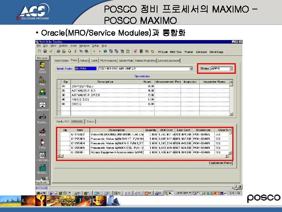The height and width of the screenshot is (212, 282).
Task: Open Work Orders module in sidebar
Action: pos(42,67)
